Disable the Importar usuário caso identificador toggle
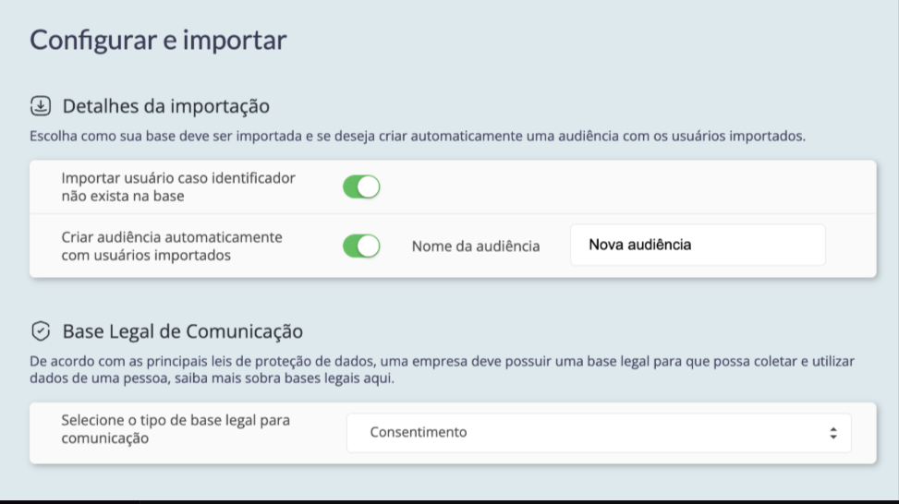 point(361,186)
